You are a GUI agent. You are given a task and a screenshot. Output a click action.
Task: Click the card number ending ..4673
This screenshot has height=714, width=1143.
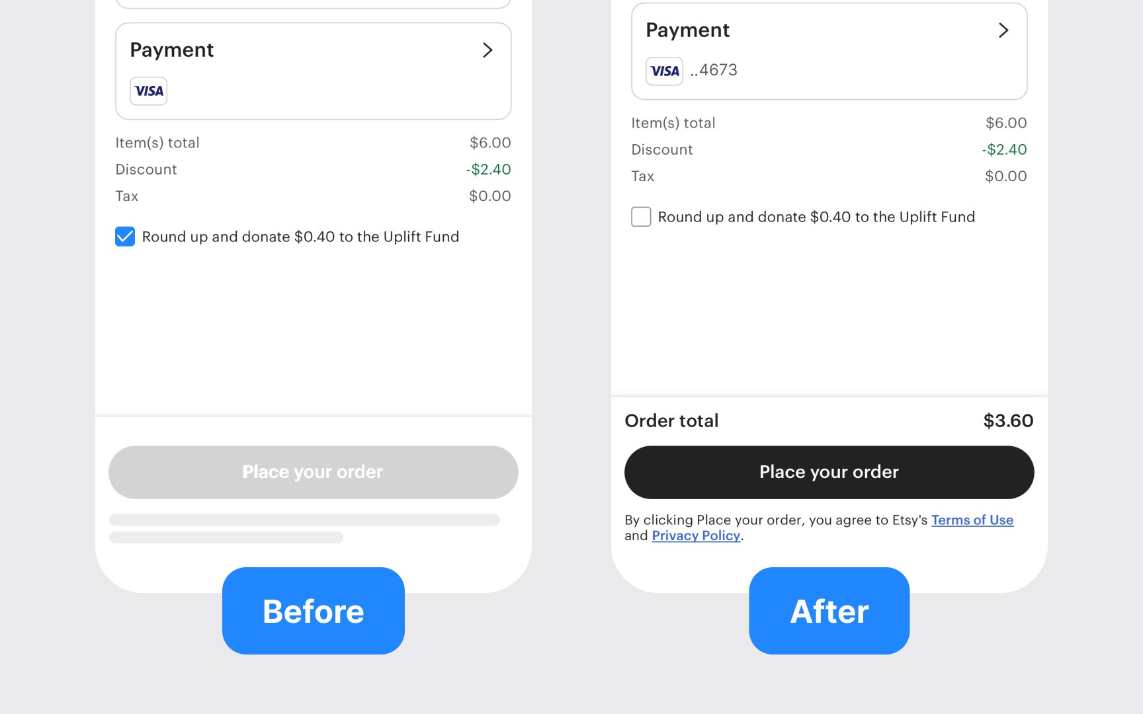714,70
